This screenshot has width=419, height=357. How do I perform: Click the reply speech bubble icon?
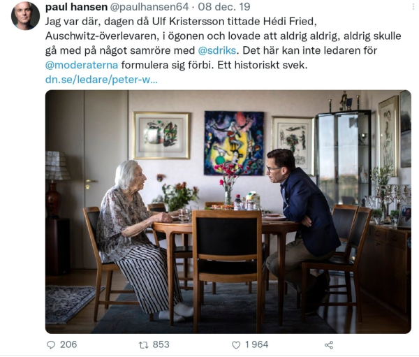(x=51, y=345)
